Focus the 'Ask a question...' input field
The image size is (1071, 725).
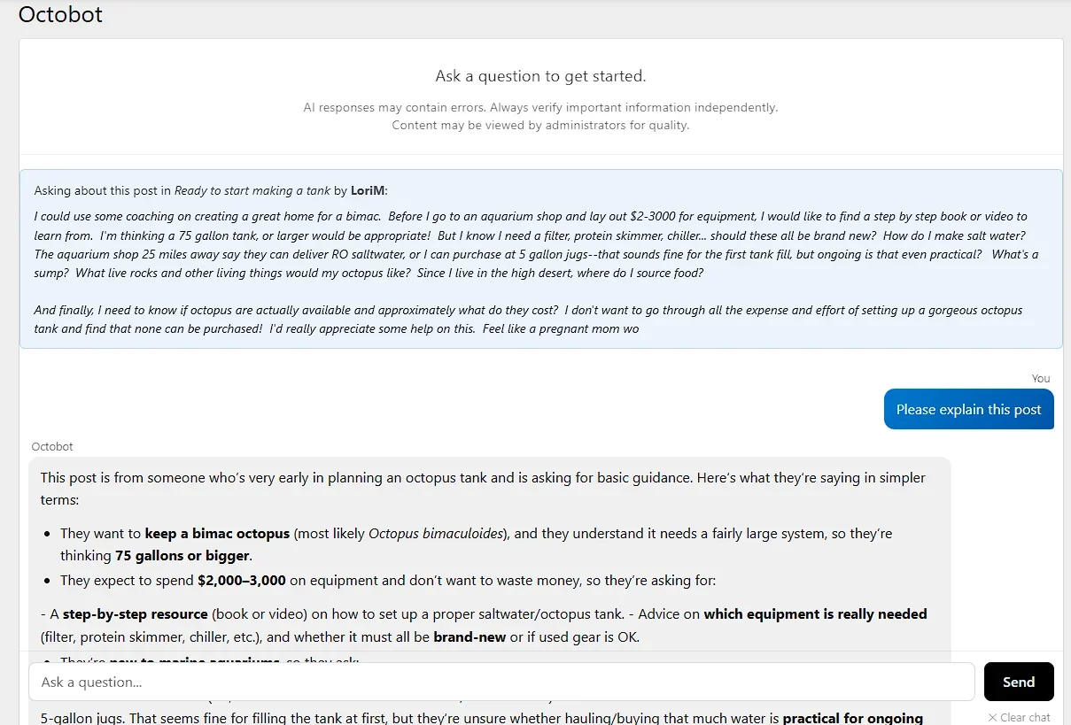[x=501, y=682]
